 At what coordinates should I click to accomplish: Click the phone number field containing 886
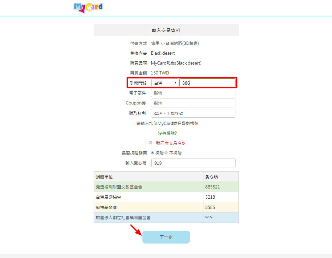pyautogui.click(x=208, y=83)
